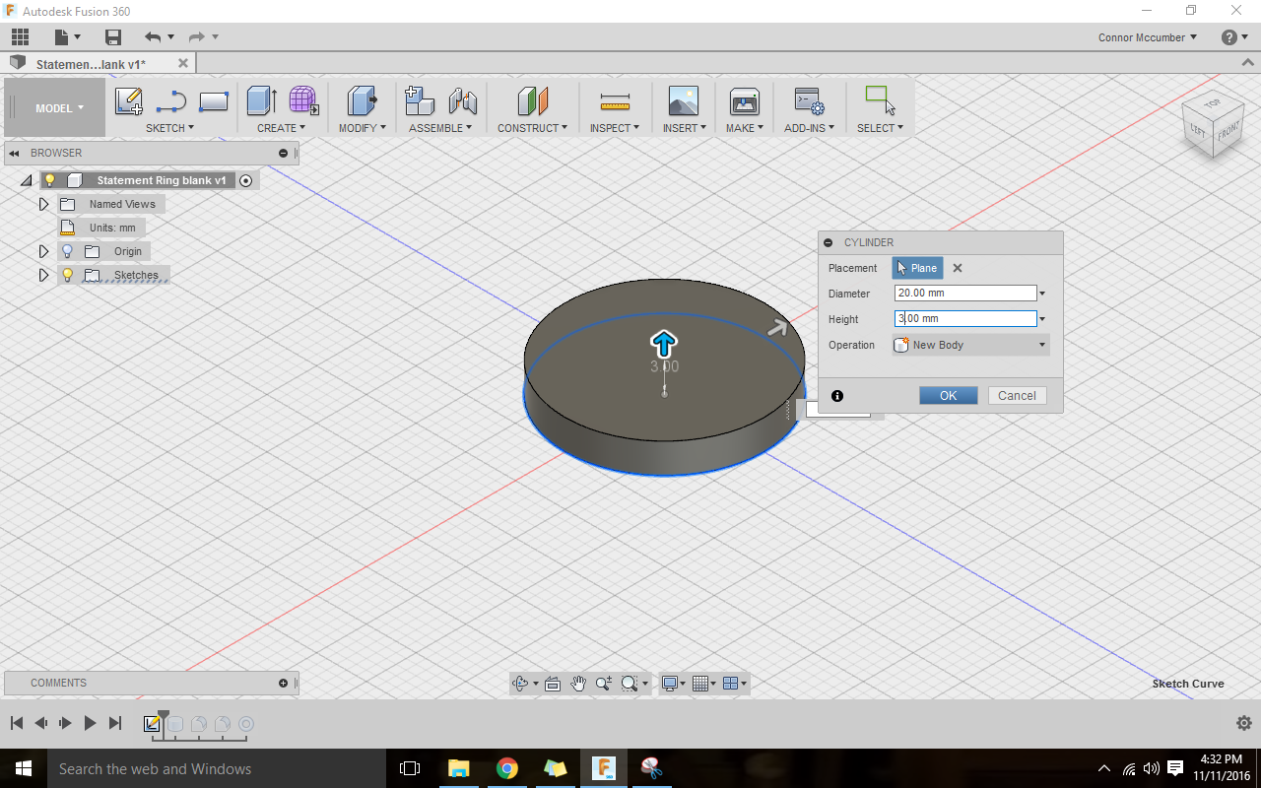The image size is (1261, 788).
Task: Click the Zoom magnifier icon
Action: (x=603, y=683)
